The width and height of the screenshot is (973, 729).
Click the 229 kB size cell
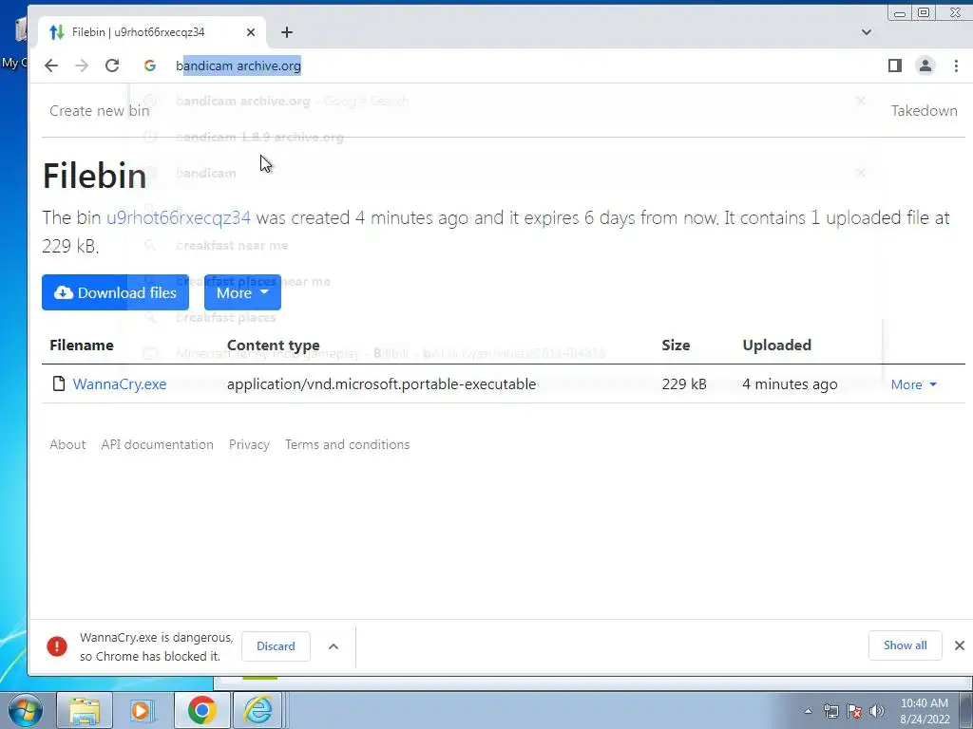click(684, 384)
